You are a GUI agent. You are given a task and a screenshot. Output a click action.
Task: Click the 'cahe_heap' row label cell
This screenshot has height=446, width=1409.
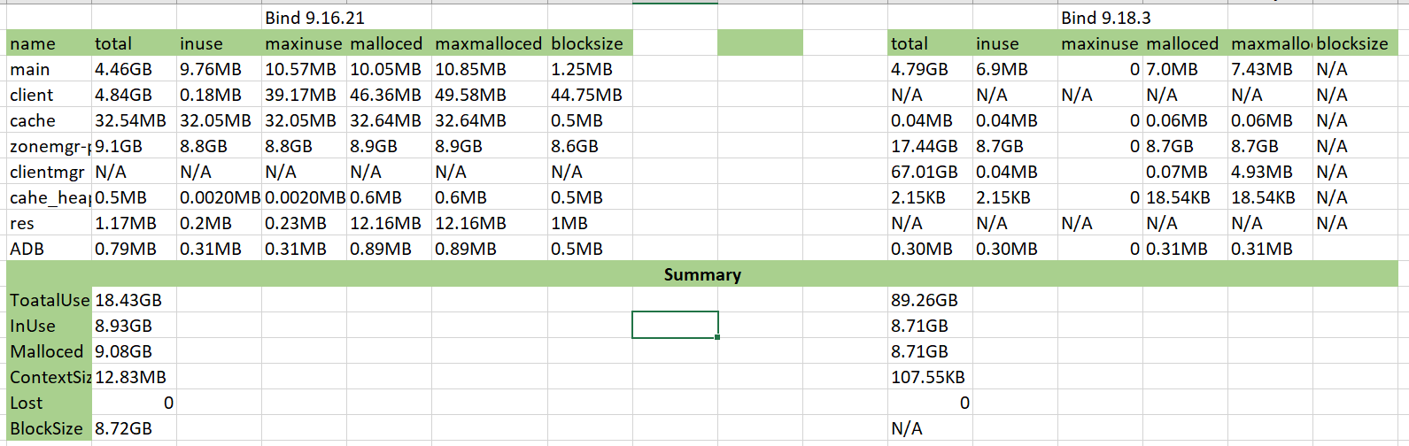(49, 197)
